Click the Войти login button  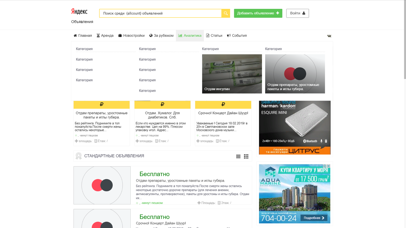tap(297, 13)
